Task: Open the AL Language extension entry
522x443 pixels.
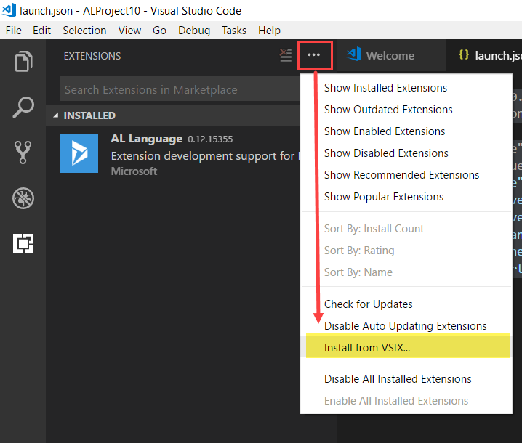Action: 173,153
